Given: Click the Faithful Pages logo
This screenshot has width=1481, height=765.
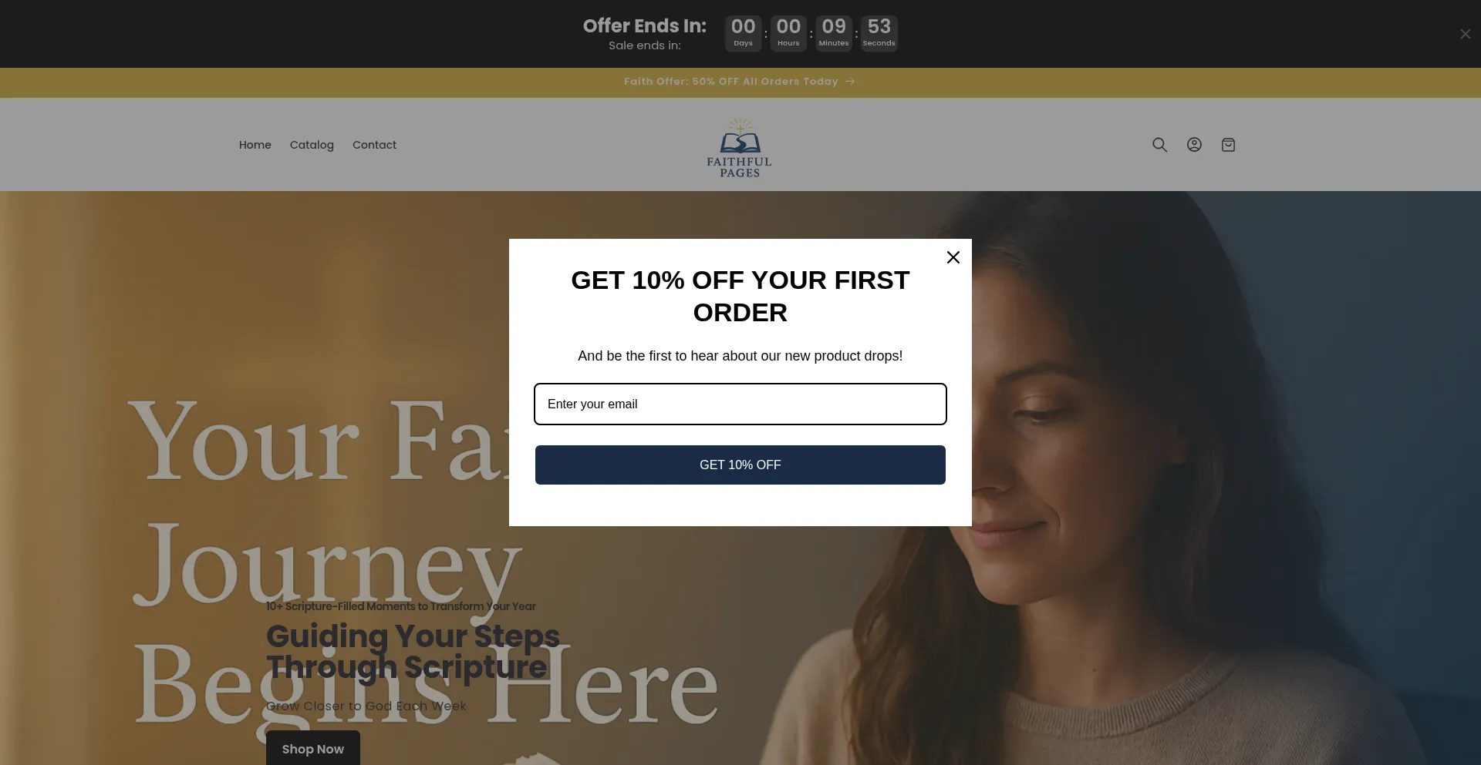Looking at the screenshot, I should click(x=740, y=147).
